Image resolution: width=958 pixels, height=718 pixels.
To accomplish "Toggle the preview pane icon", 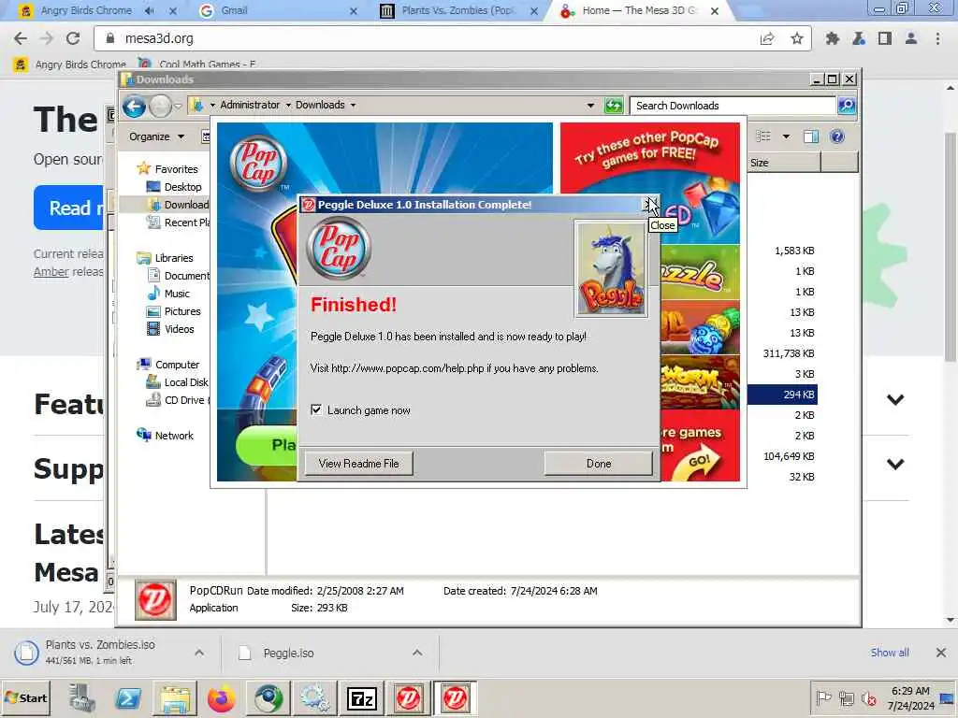I will [811, 136].
